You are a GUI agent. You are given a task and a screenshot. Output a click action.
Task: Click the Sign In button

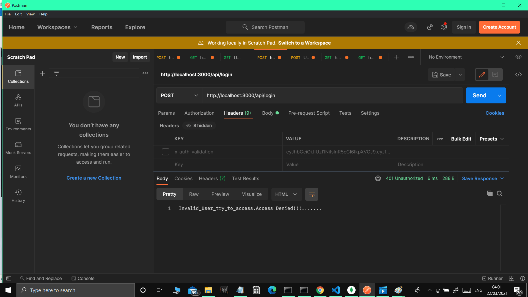(464, 27)
